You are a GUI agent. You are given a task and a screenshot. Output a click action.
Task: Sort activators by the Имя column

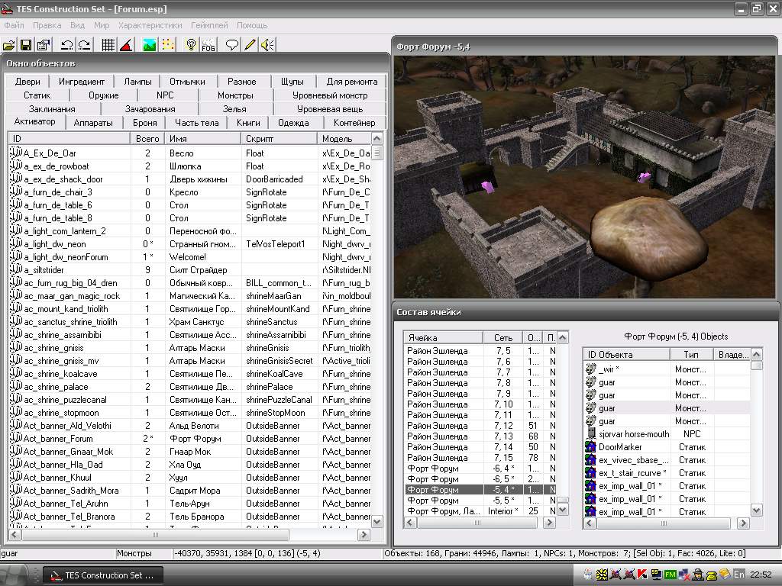202,139
